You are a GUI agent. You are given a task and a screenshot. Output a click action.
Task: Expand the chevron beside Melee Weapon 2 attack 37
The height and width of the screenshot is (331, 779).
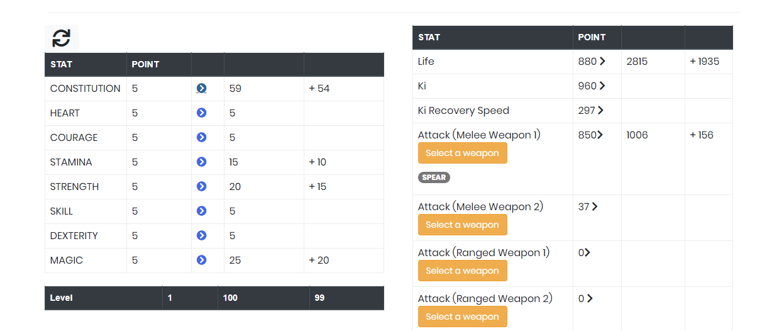coord(595,206)
